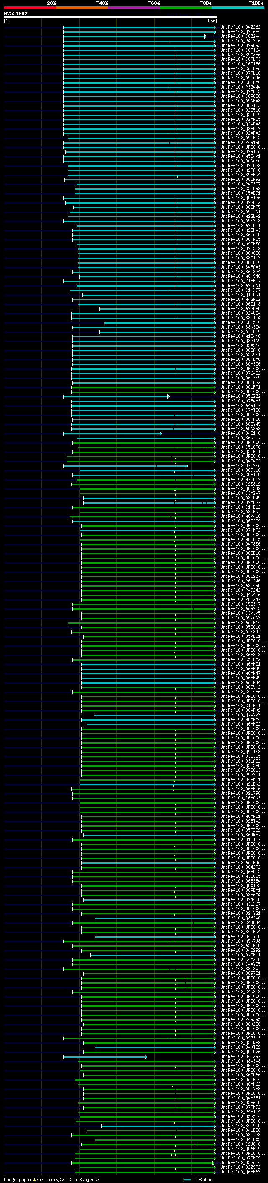Open the UniRef100_O65108 entry
Viewport: 268px width, 1183px height.
[240, 305]
